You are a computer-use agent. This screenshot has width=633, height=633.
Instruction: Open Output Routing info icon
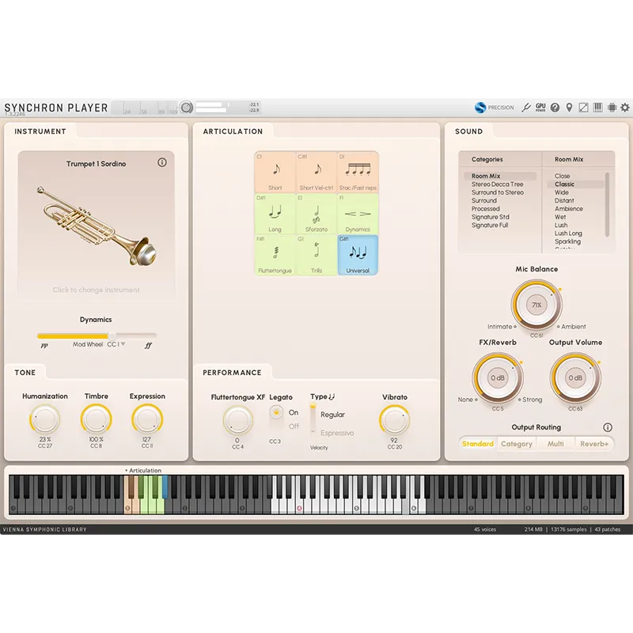[608, 427]
